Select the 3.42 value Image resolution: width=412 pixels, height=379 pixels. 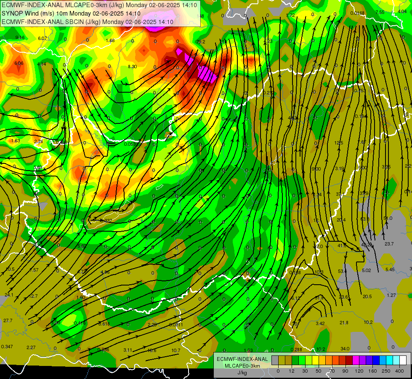click(x=320, y=323)
